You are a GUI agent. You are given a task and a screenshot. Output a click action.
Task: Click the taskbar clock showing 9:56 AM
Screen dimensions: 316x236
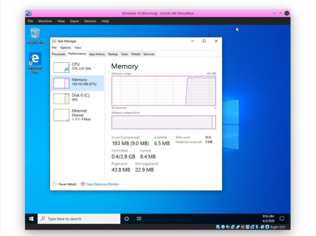point(268,219)
